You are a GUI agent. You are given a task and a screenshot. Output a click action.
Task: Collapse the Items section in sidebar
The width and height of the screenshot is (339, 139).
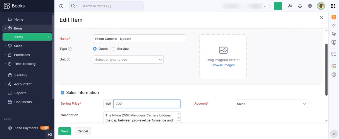pyautogui.click(x=5, y=28)
